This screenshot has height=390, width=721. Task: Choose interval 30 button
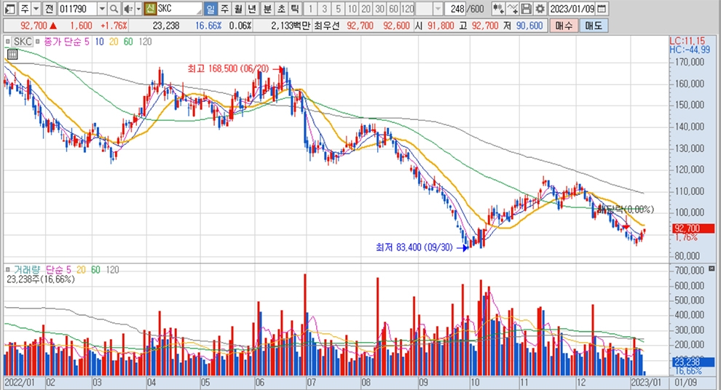pyautogui.click(x=379, y=8)
